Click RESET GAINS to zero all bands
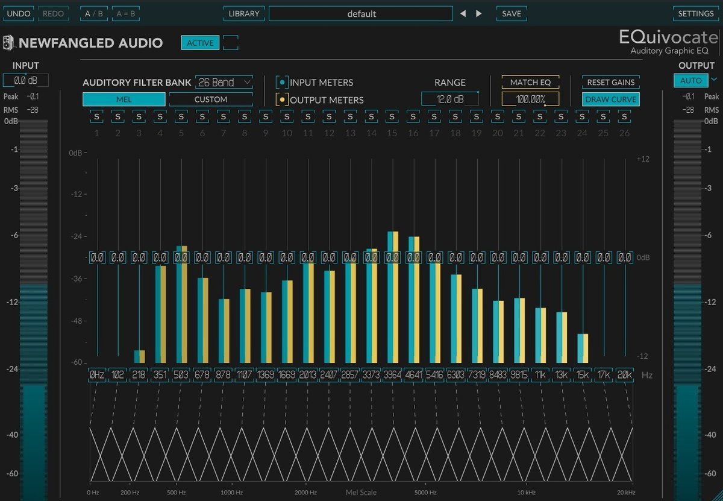 tap(610, 82)
